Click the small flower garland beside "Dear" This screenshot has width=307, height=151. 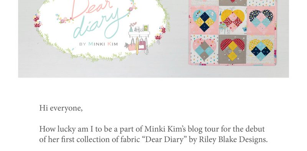(x=65, y=19)
